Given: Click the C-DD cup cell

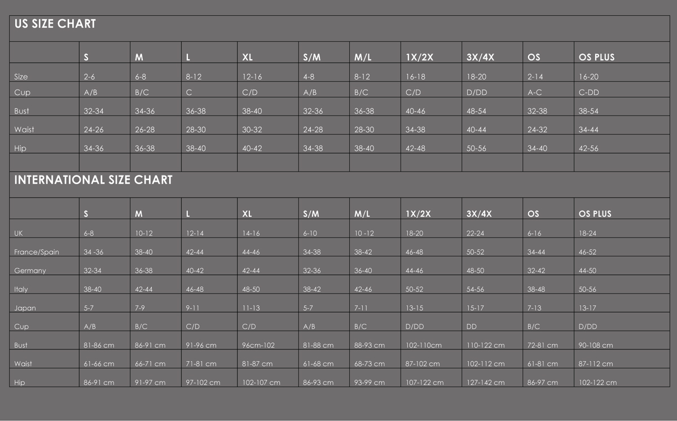Looking at the screenshot, I should click(x=588, y=93).
